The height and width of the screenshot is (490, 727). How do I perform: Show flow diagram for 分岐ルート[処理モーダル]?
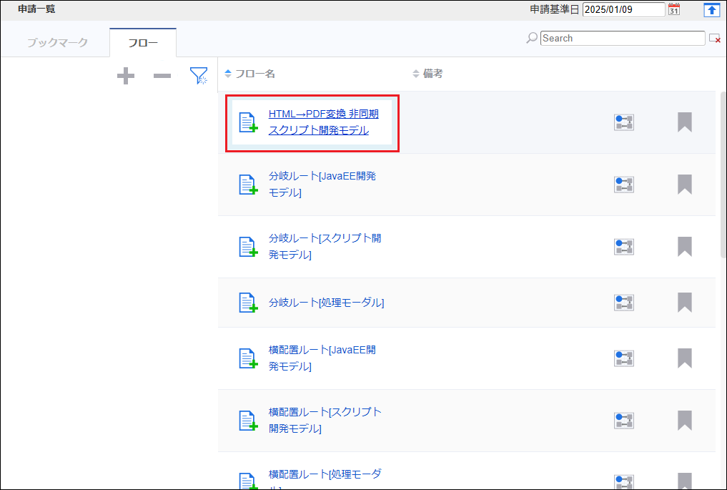point(624,303)
